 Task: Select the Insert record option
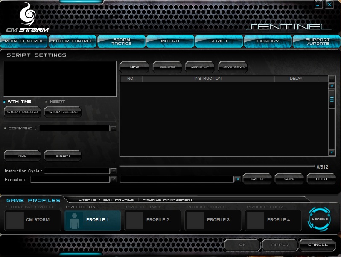click(x=55, y=102)
